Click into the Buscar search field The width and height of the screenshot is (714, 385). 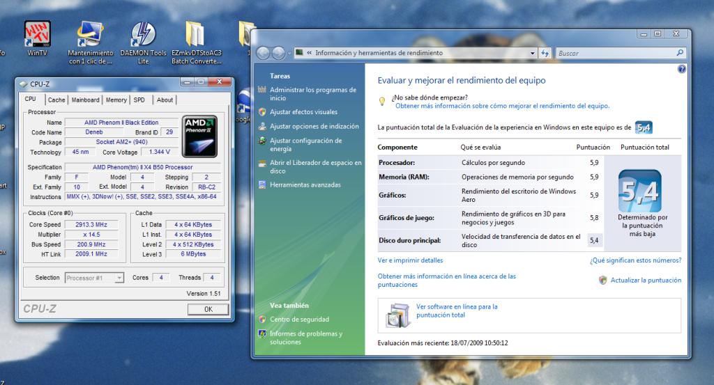pyautogui.click(x=614, y=53)
